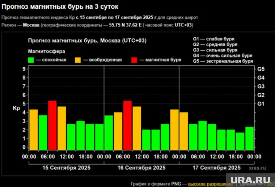Click the 'Москва' region text in header
Image resolution: width=275 pixels, height=187 pixels.
[31, 25]
